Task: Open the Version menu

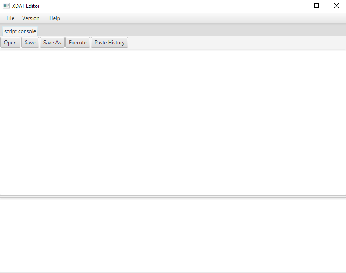Action: coord(31,18)
